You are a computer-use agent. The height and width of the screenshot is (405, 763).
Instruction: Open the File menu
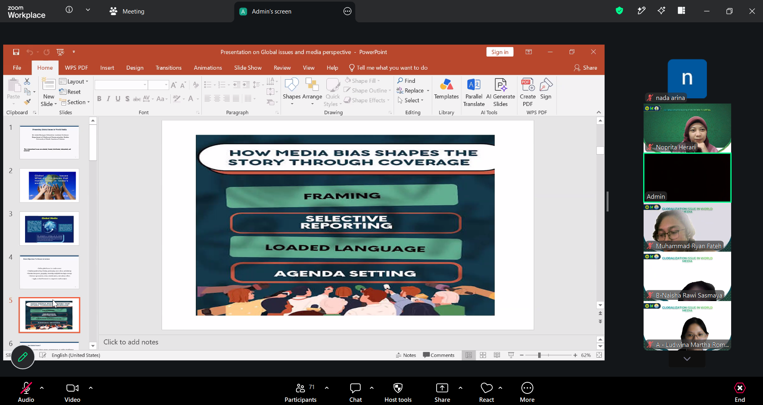[17, 68]
